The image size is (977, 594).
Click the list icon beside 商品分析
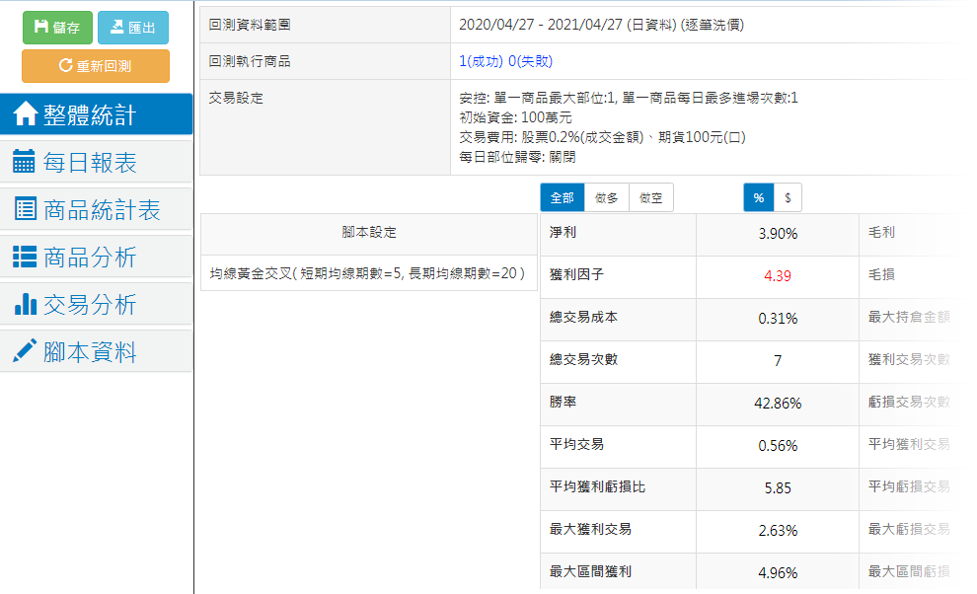point(25,257)
